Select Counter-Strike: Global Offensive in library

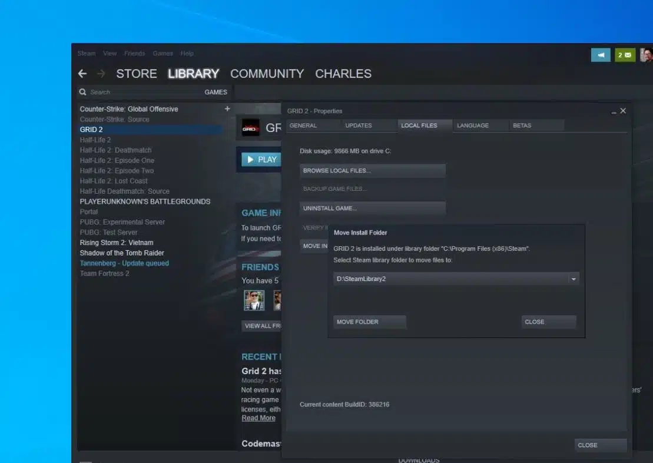129,109
